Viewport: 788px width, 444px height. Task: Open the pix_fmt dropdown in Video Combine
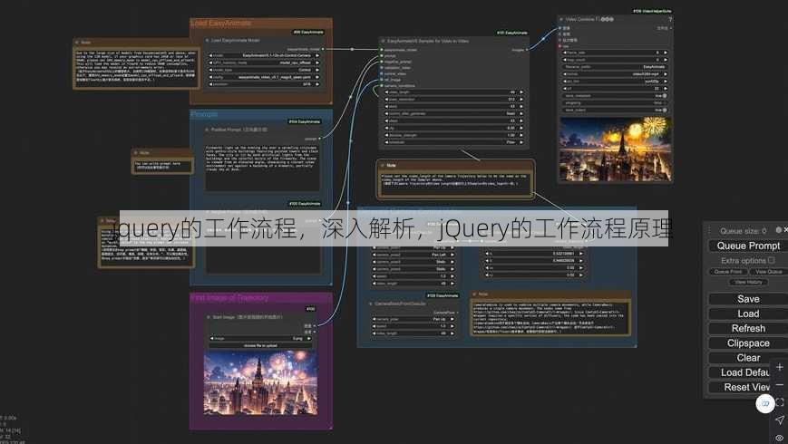tap(615, 81)
